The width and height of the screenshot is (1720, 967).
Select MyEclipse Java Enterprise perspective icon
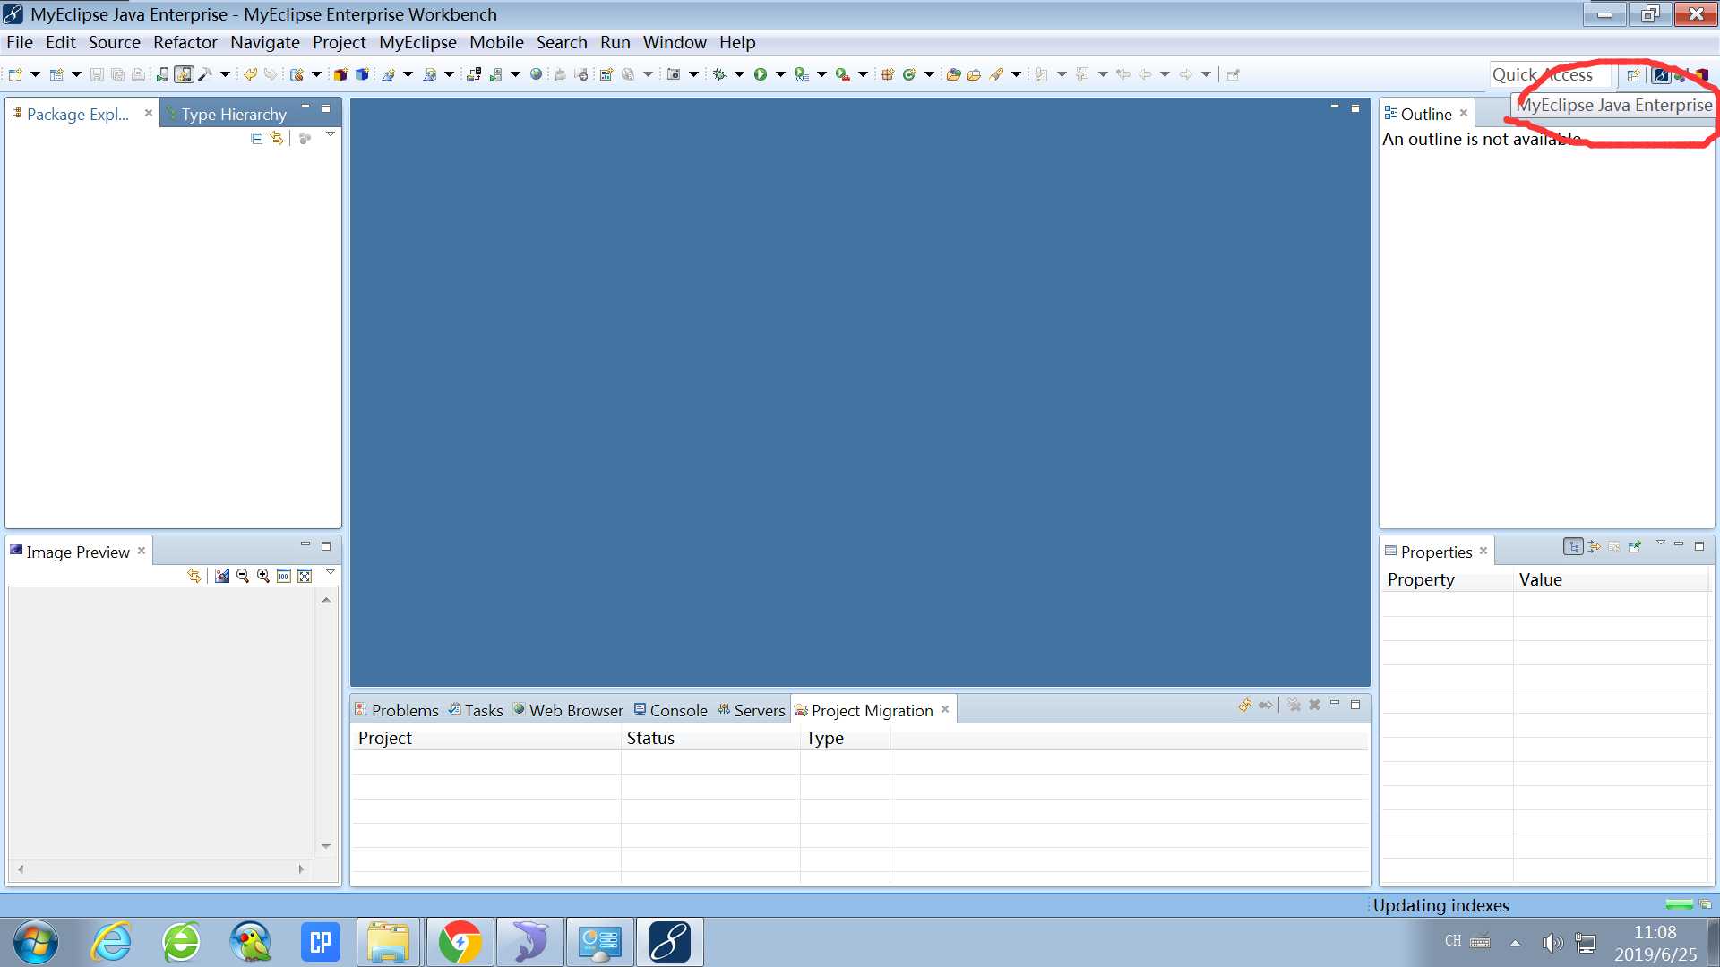click(x=1661, y=75)
